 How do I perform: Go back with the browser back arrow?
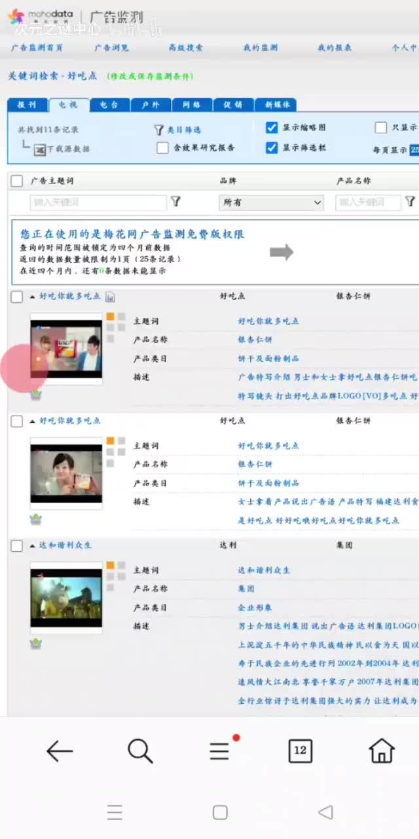[60, 751]
